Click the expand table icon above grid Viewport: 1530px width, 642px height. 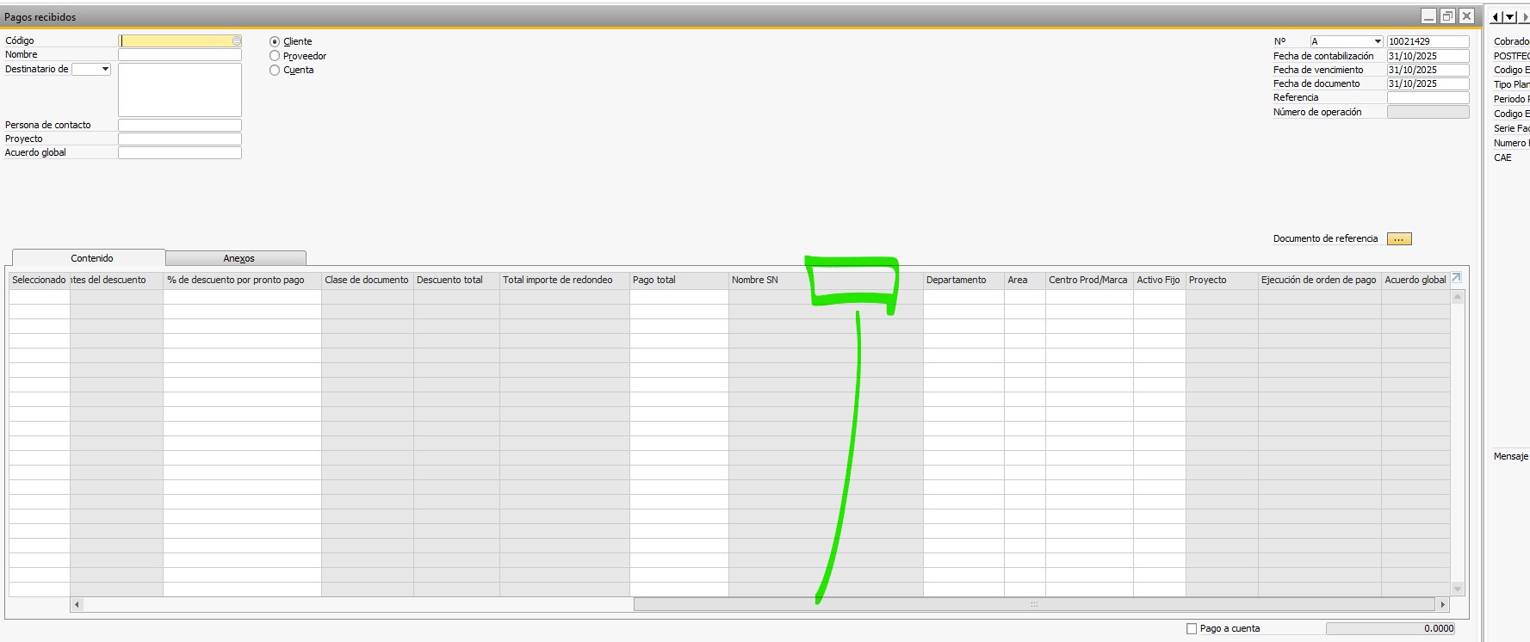(x=1456, y=278)
